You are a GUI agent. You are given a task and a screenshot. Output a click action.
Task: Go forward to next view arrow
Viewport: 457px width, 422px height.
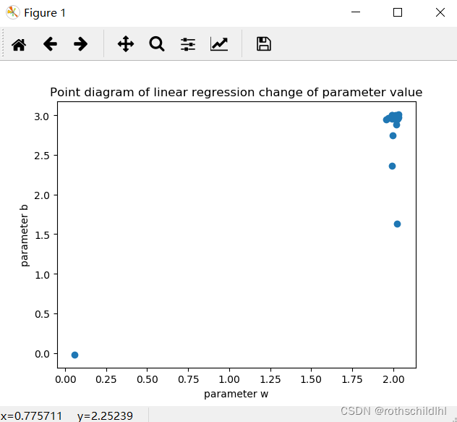80,44
